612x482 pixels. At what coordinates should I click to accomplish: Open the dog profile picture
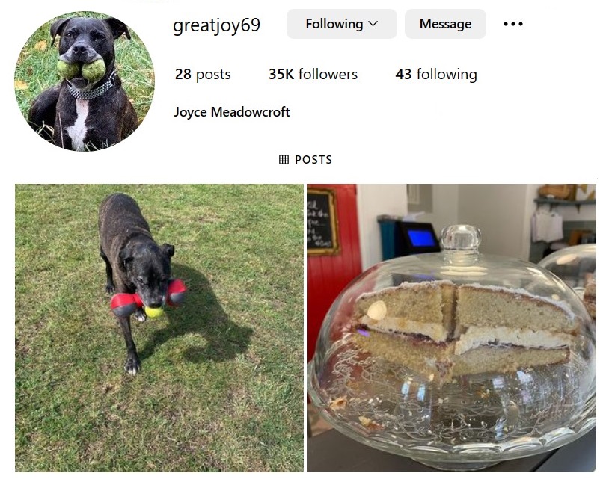(85, 81)
